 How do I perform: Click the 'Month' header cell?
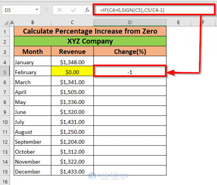[33, 51]
